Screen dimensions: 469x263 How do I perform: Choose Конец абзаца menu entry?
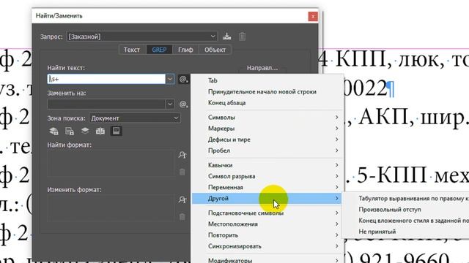pyautogui.click(x=267, y=103)
